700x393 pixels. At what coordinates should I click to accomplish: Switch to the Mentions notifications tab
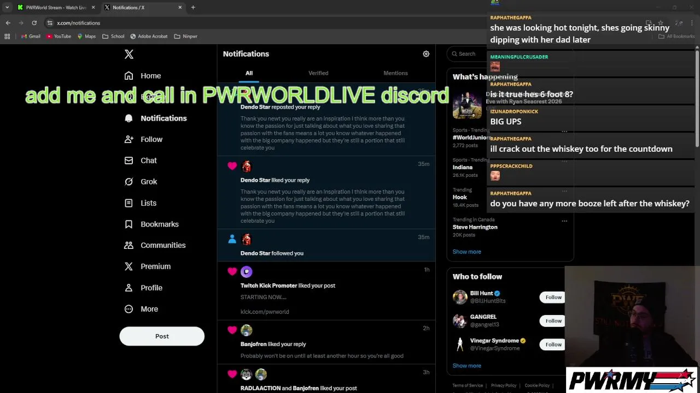tap(395, 73)
